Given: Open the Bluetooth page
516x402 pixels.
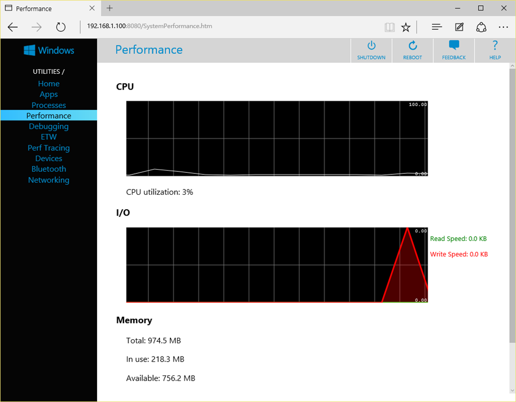Looking at the screenshot, I should coord(49,169).
